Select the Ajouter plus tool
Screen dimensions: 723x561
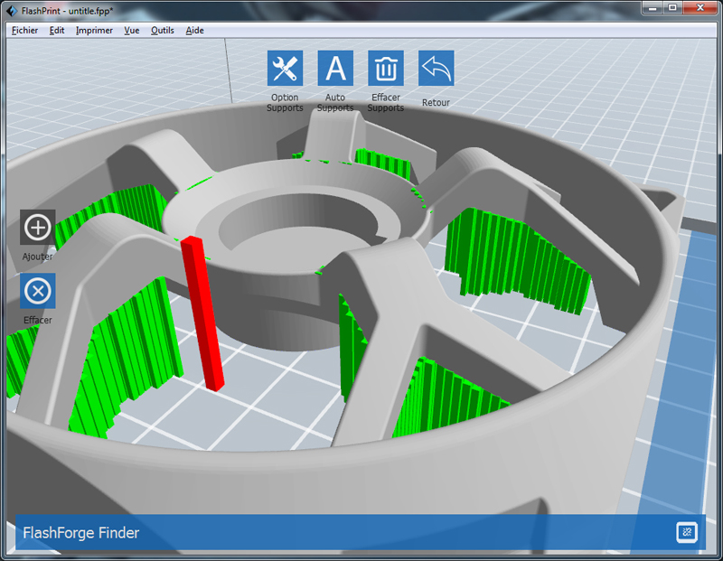tap(37, 228)
